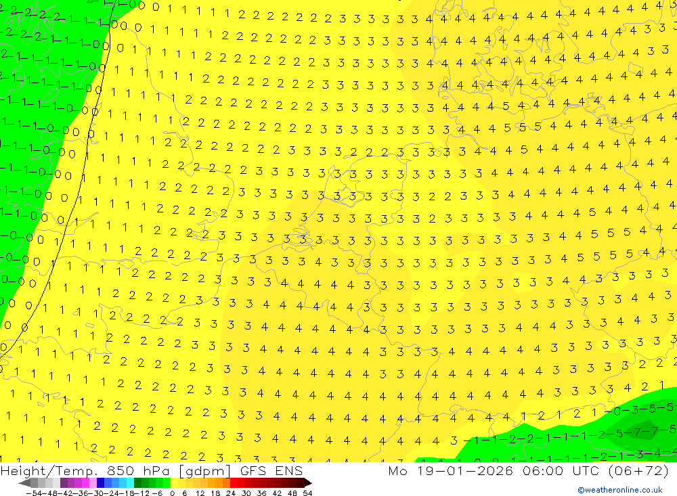Click the dark maroon right arrow end of legend

308,482
